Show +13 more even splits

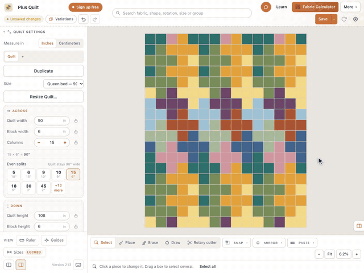click(58, 188)
